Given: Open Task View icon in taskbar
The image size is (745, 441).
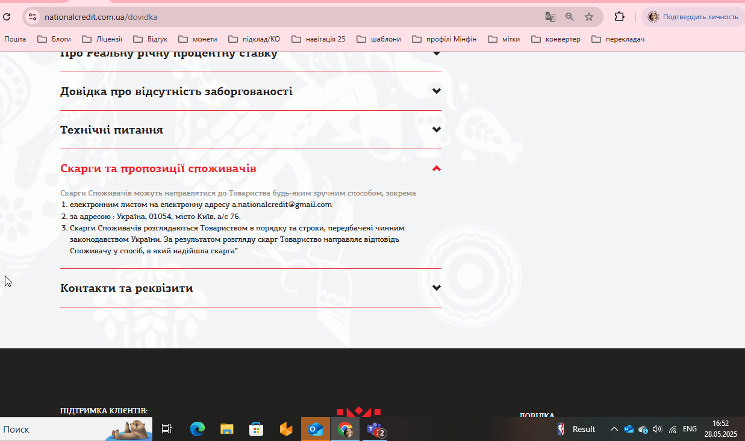Looking at the screenshot, I should coord(167,429).
